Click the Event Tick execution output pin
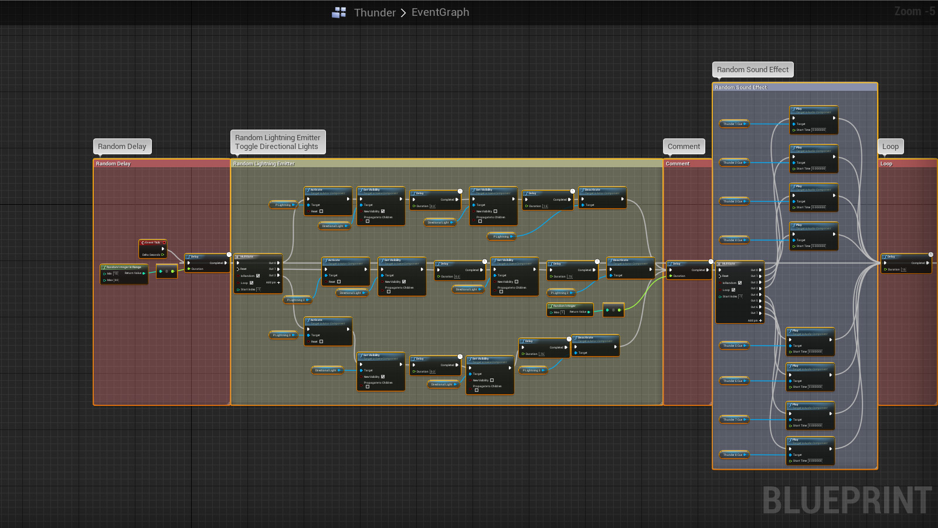Image resolution: width=938 pixels, height=528 pixels. pyautogui.click(x=163, y=249)
